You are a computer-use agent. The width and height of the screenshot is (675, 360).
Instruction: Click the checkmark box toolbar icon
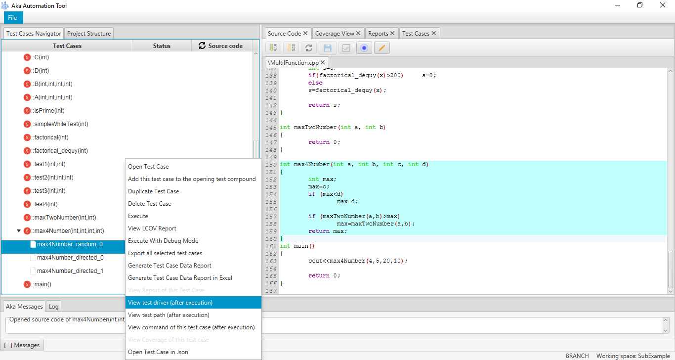click(x=346, y=48)
